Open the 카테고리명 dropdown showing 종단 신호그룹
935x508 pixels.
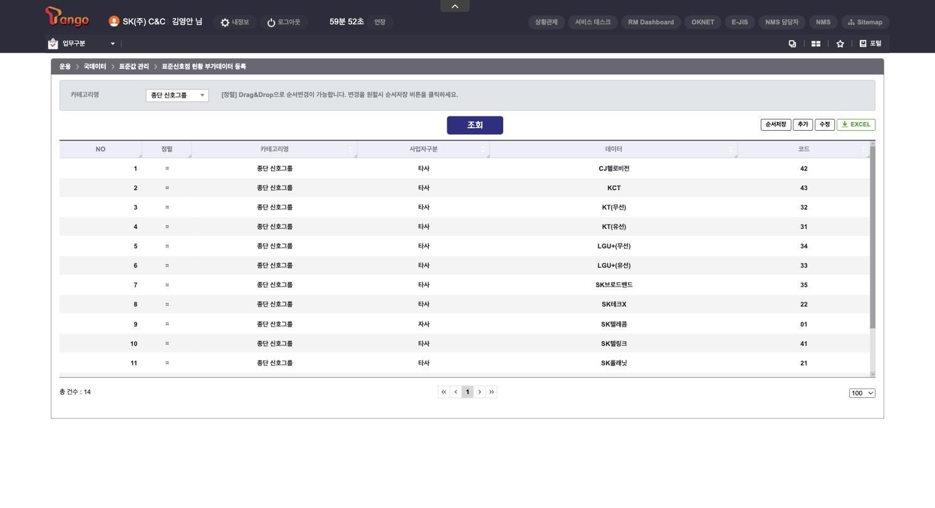(177, 95)
